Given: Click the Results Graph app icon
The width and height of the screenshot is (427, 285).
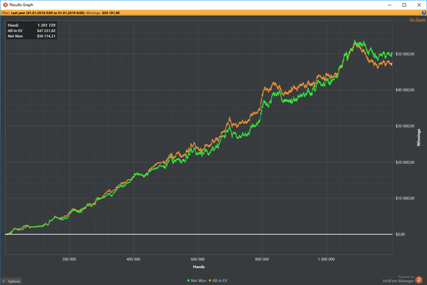Looking at the screenshot, I should 5,5.
